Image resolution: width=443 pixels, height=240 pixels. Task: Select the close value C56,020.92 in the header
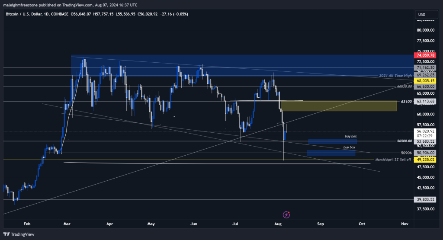click(x=148, y=14)
